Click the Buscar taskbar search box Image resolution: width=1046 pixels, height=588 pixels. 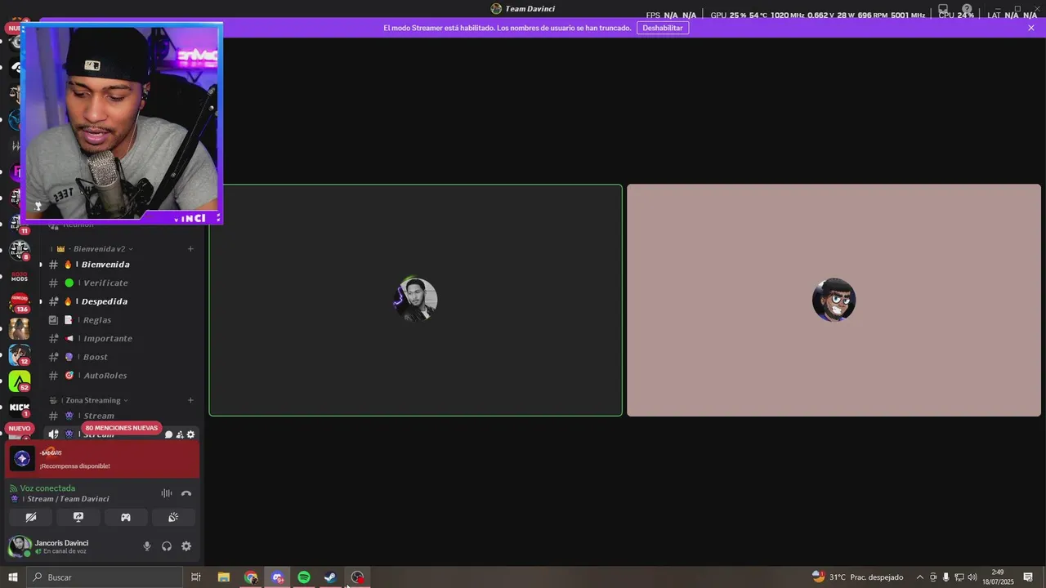[x=105, y=577]
